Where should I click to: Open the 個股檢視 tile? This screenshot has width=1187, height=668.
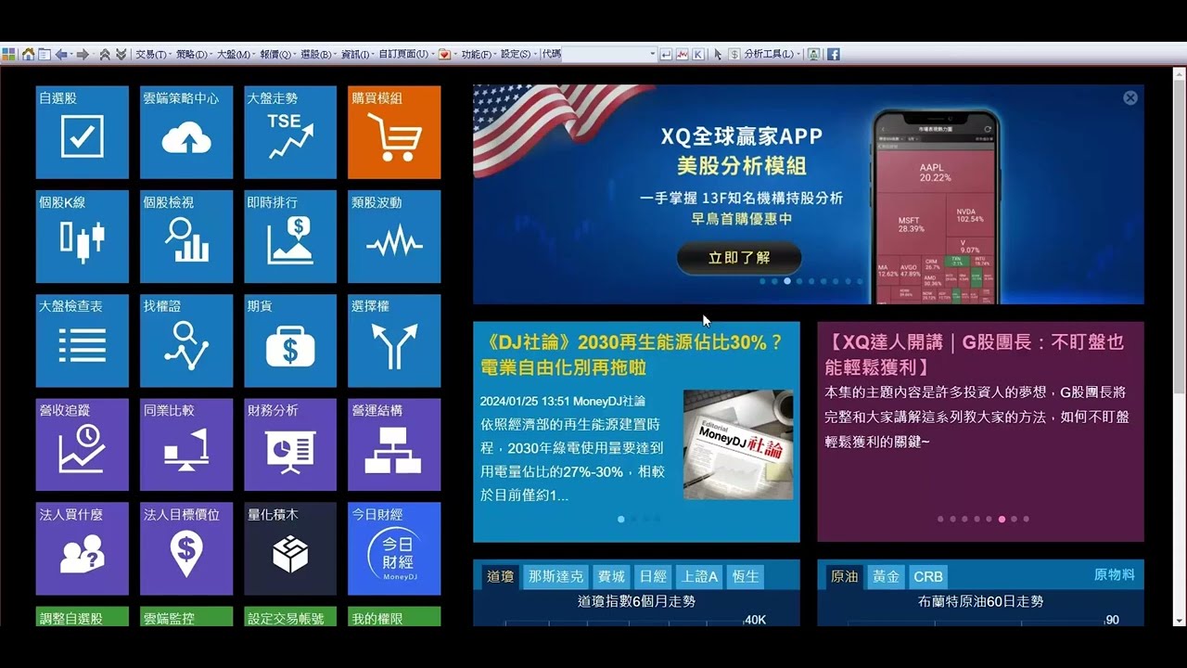click(186, 237)
